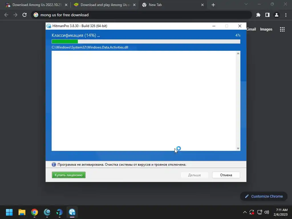
Task: Switch to Chrome on the taskbar
Action: pos(35,212)
